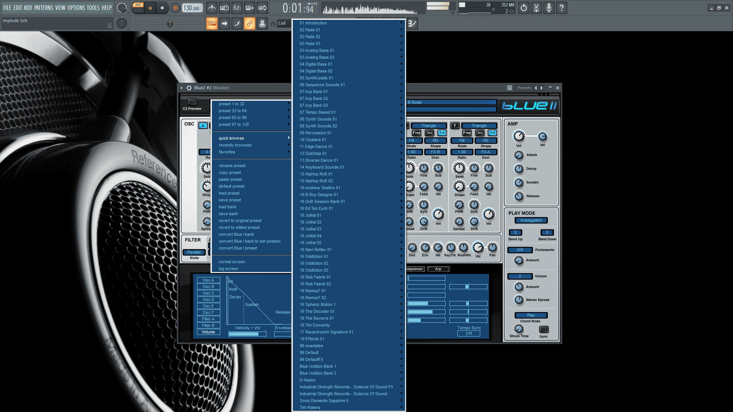Screen dimensions: 733x412
Task: Open filter Parallel mode dropdown
Action: [194, 252]
